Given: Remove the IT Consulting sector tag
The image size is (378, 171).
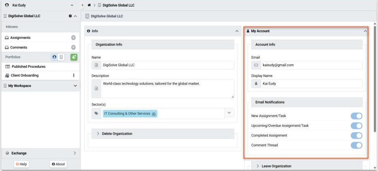Looking at the screenshot, I should pos(154,114).
